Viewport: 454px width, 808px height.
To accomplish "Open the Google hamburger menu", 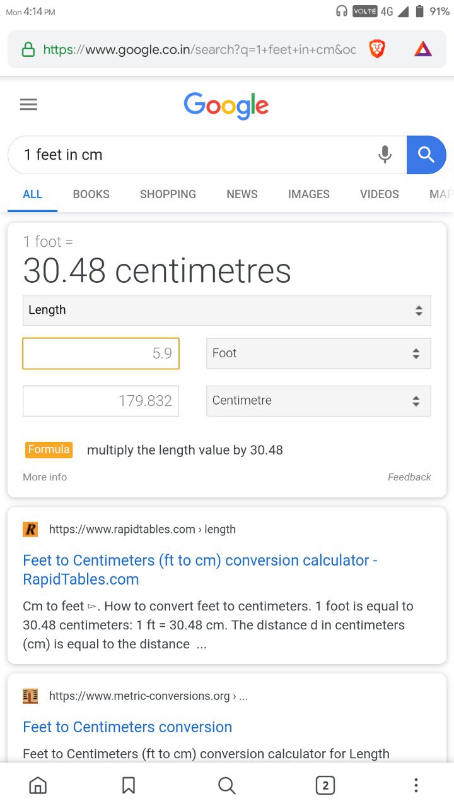I will (x=28, y=104).
